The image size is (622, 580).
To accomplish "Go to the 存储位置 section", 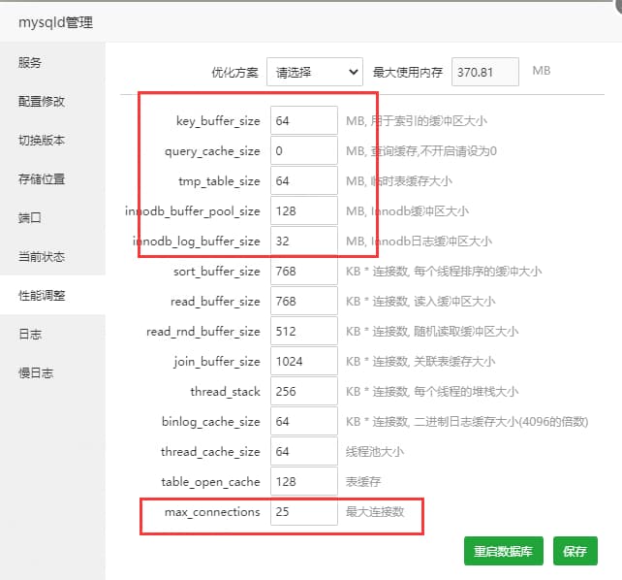I will point(42,179).
